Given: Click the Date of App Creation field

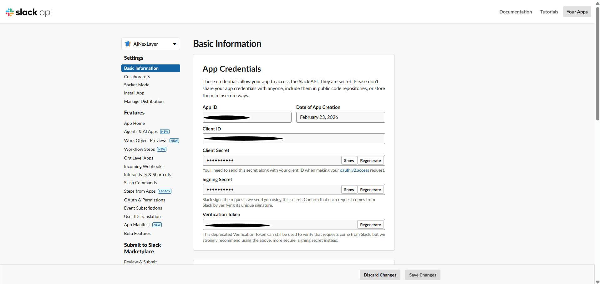Looking at the screenshot, I should (x=340, y=117).
